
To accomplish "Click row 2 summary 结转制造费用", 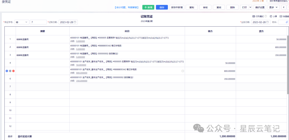I will (x=22, y=47).
